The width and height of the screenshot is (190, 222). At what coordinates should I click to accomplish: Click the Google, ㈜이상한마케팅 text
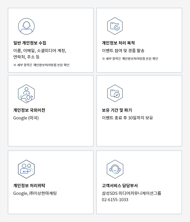point(35,193)
